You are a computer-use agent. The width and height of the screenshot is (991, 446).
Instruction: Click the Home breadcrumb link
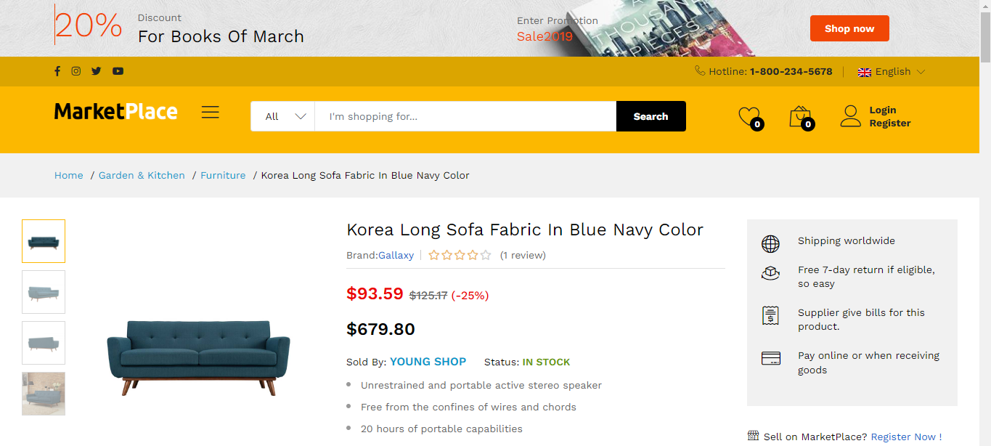pyautogui.click(x=69, y=175)
